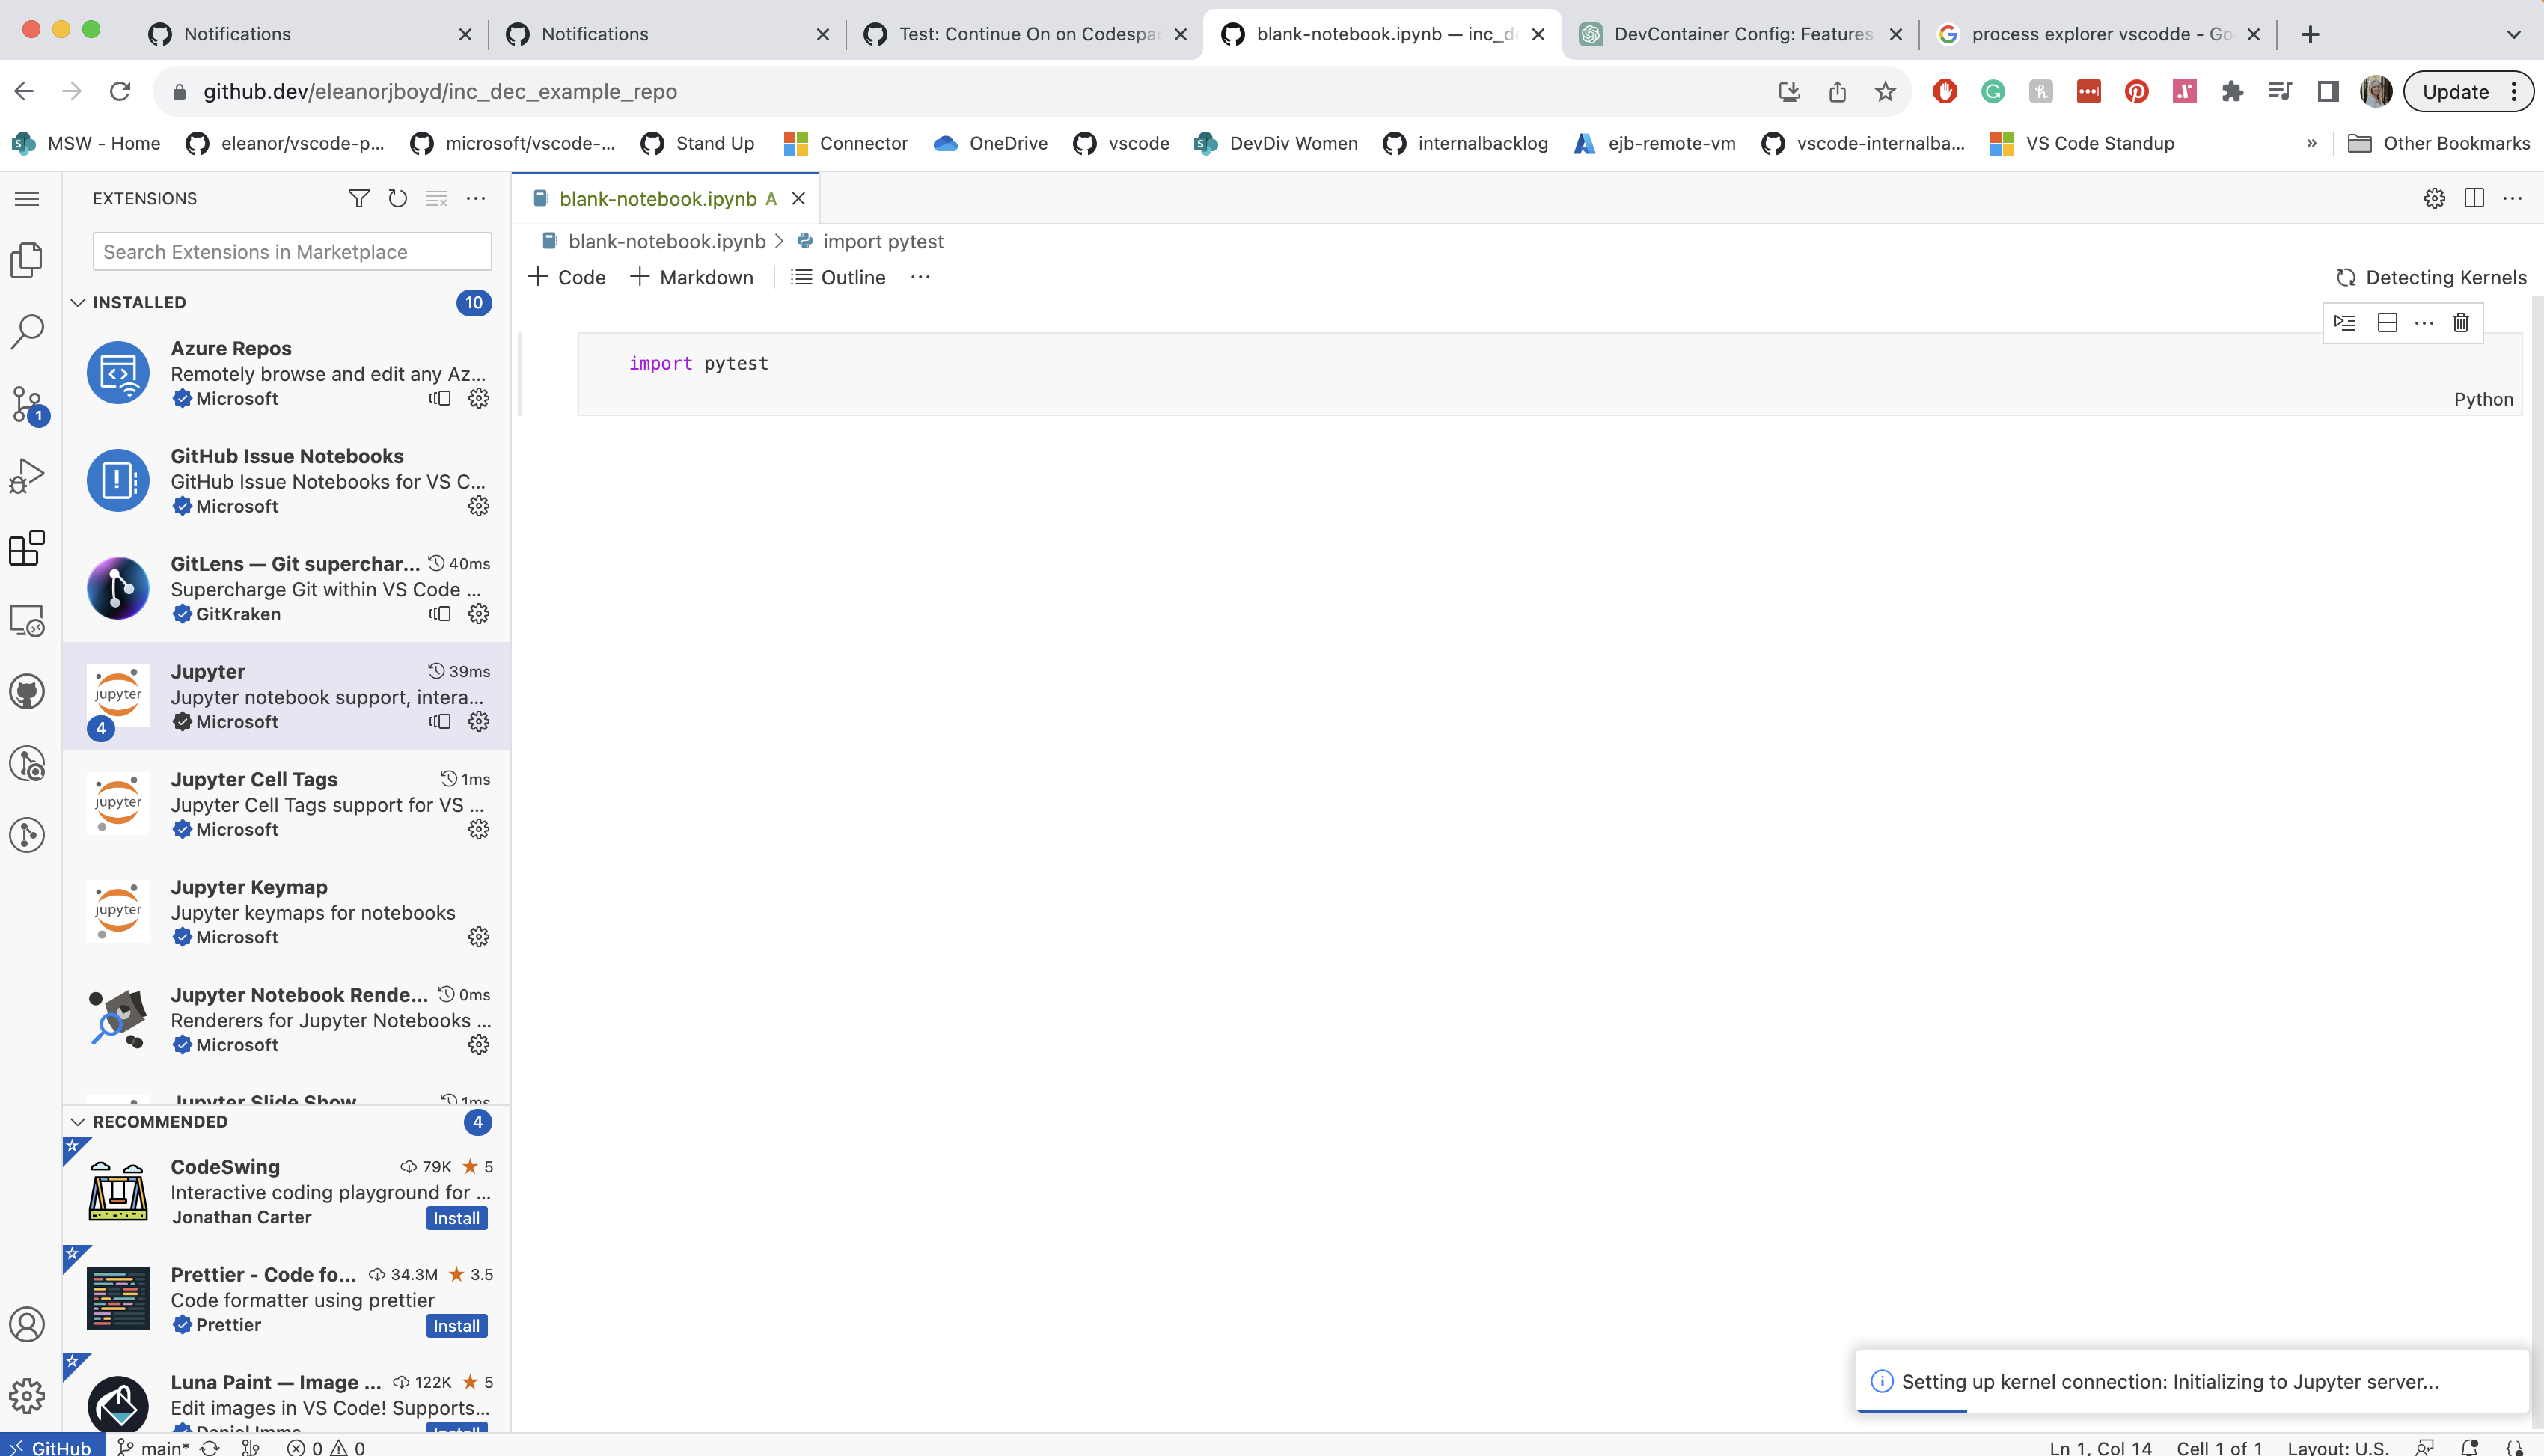The height and width of the screenshot is (1456, 2544).
Task: Click inside the Search Extensions field
Action: (x=291, y=251)
